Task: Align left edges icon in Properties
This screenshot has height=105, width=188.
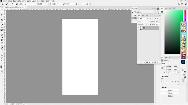Action: coord(162,82)
